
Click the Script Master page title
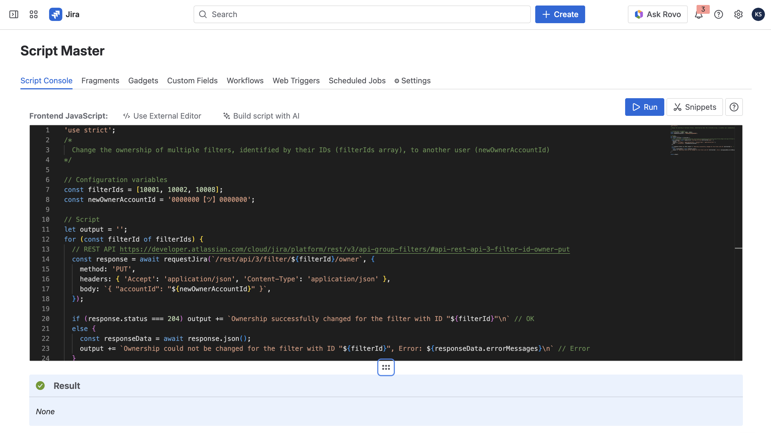point(62,50)
